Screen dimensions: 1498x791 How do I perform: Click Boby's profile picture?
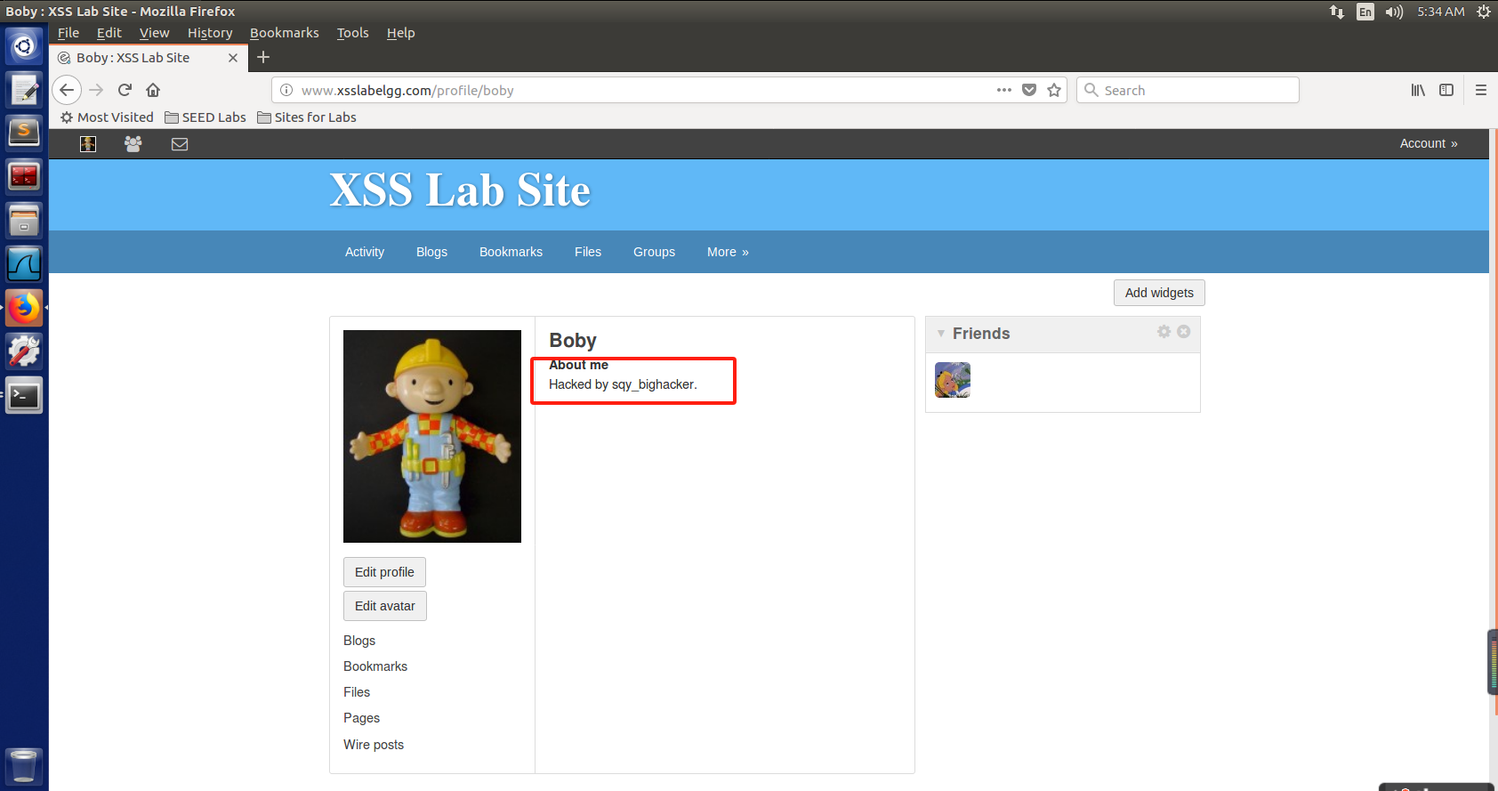[432, 436]
